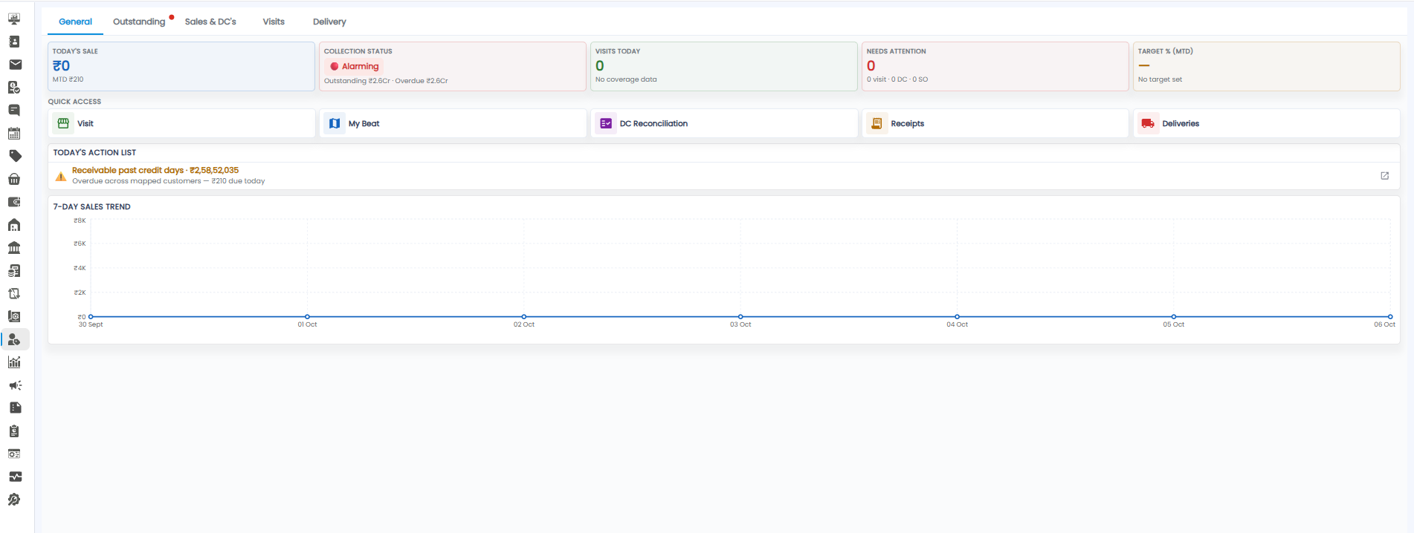Open the bank building sidebar icon
1414x533 pixels.
(x=14, y=248)
